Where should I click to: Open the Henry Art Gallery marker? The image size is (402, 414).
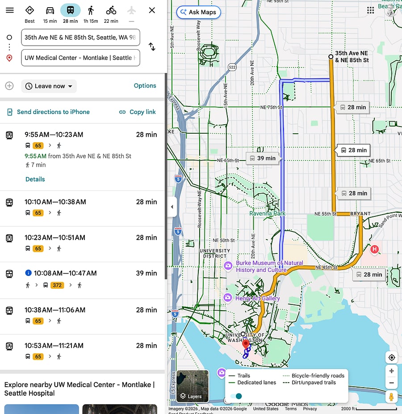coord(228,298)
